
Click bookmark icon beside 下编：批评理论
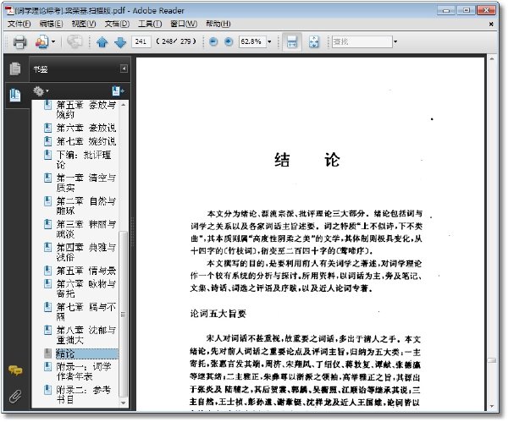pos(48,155)
